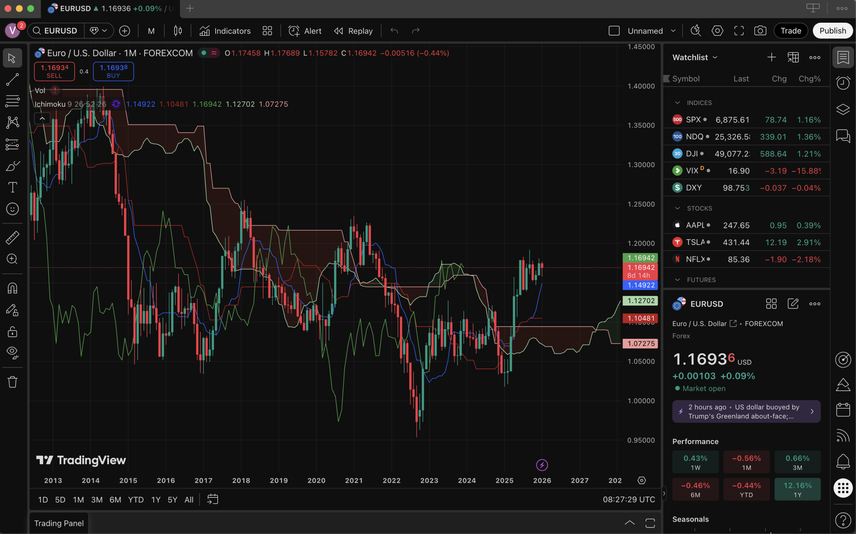
Task: Toggle lock all drawing tools
Action: (12, 332)
